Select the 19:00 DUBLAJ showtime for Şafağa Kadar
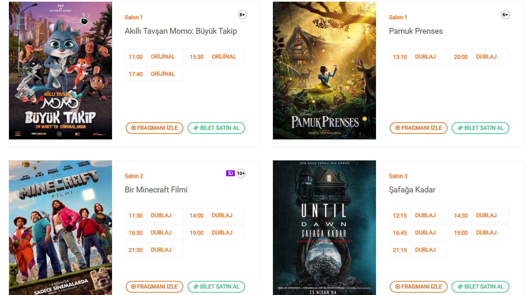Image resolution: width=530 pixels, height=295 pixels. click(x=479, y=233)
